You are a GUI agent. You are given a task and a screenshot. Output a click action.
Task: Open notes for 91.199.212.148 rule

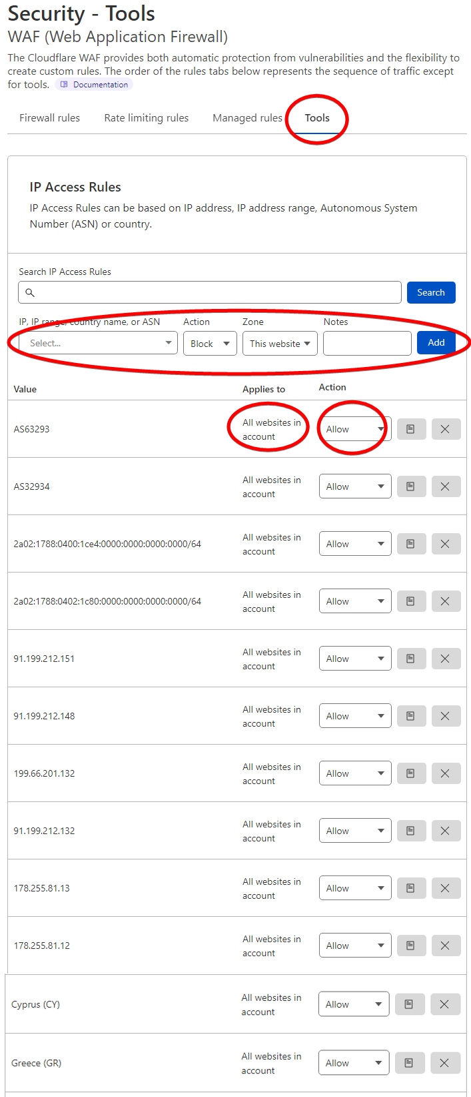click(411, 716)
